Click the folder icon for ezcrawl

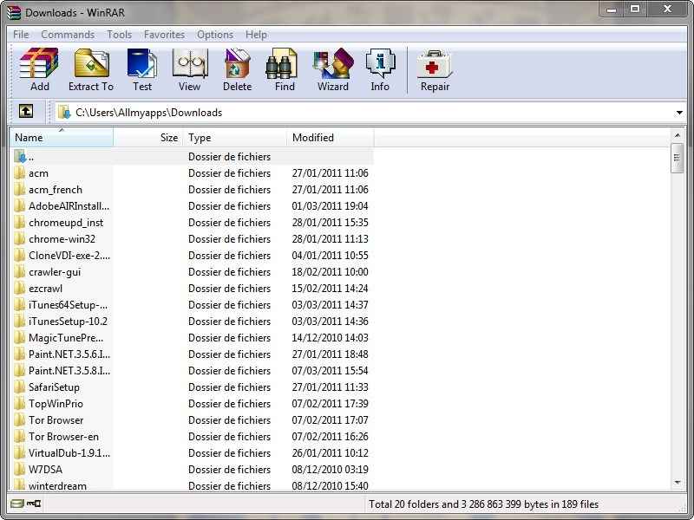[x=19, y=289]
